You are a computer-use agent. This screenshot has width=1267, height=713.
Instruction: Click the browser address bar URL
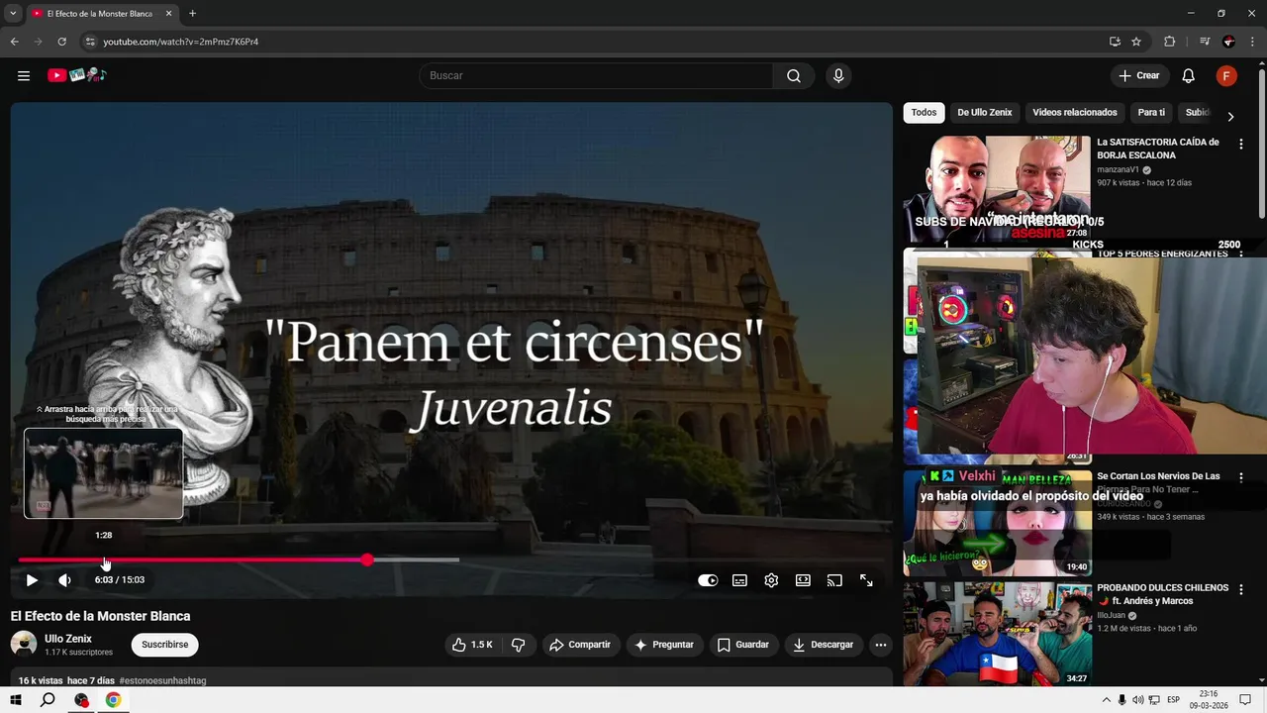181,42
